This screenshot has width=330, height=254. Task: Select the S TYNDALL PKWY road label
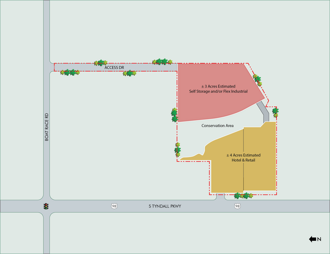[x=165, y=206]
